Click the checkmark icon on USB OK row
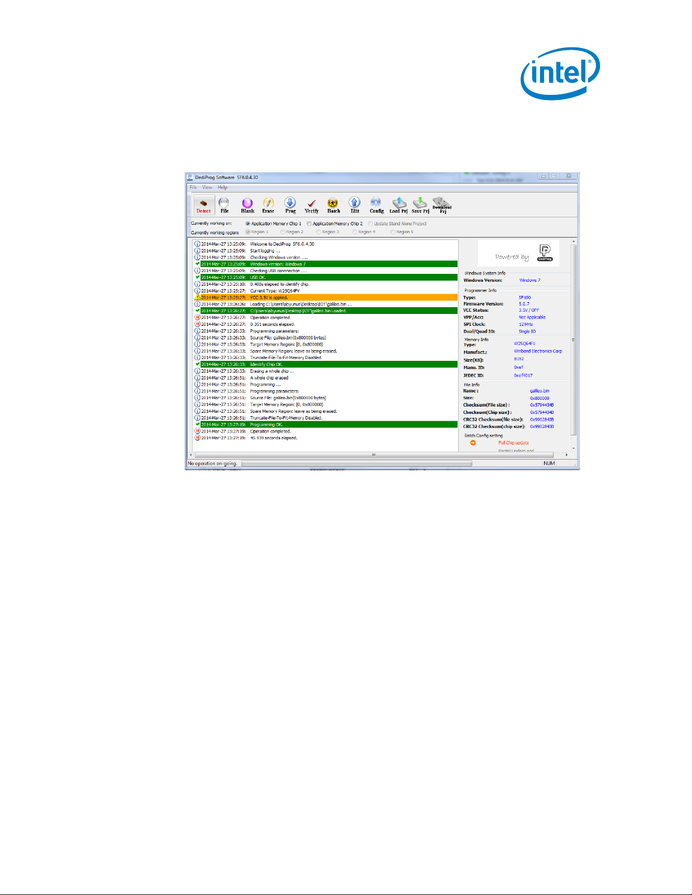 click(197, 277)
